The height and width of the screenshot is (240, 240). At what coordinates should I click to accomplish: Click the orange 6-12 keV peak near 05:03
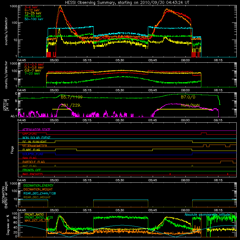[60, 6]
